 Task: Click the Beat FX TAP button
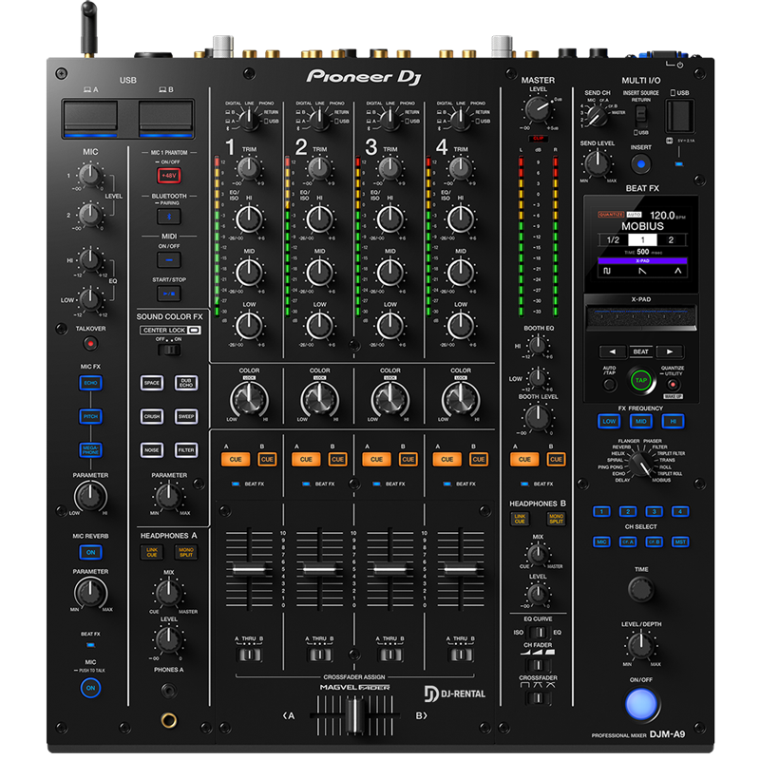(640, 381)
